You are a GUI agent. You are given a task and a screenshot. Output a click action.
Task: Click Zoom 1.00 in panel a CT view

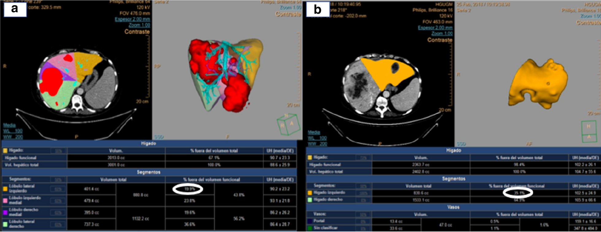(x=139, y=25)
